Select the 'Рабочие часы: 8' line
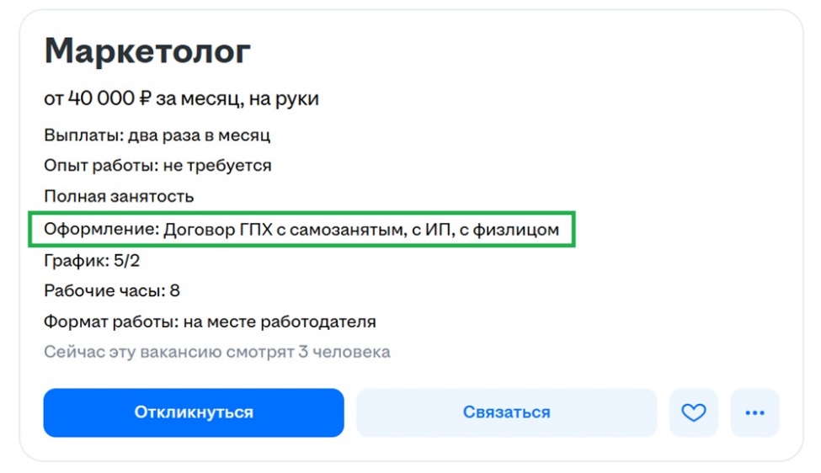The height and width of the screenshot is (473, 821). pyautogui.click(x=112, y=291)
